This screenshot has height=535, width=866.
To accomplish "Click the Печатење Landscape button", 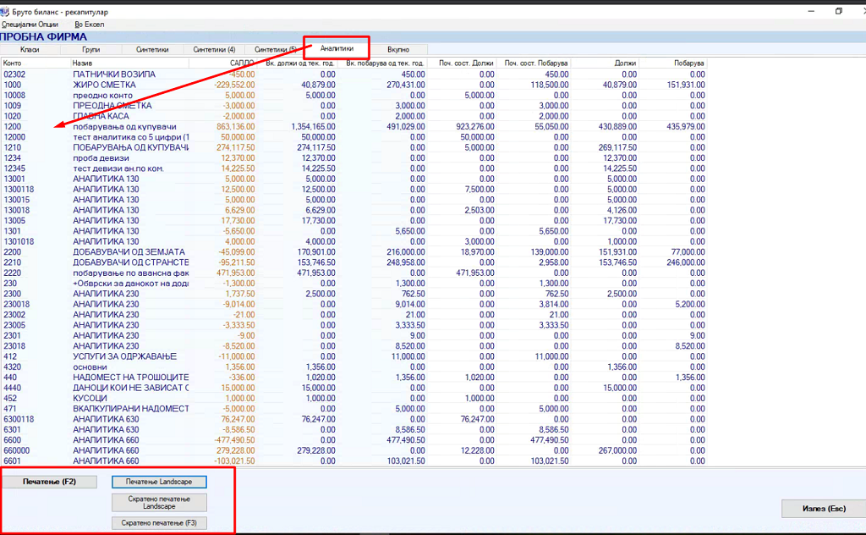I will click(159, 482).
